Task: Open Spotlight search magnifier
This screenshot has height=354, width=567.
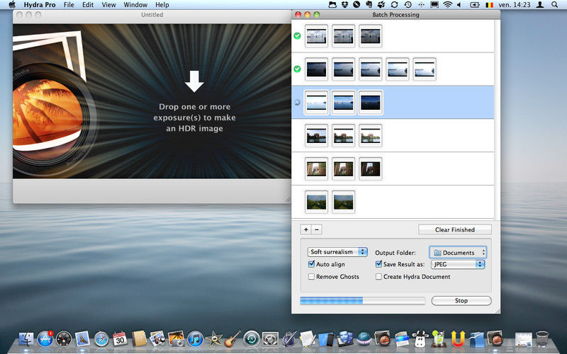Action: click(555, 5)
